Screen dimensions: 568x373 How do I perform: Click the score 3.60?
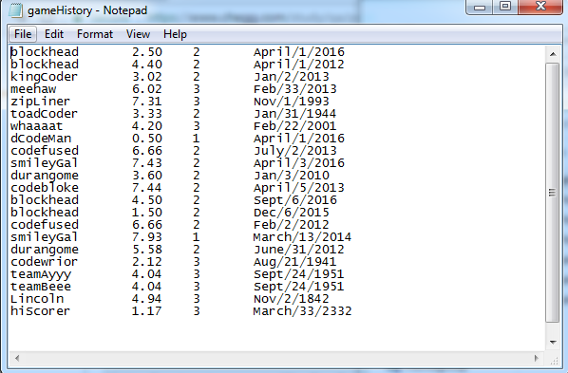pos(146,176)
